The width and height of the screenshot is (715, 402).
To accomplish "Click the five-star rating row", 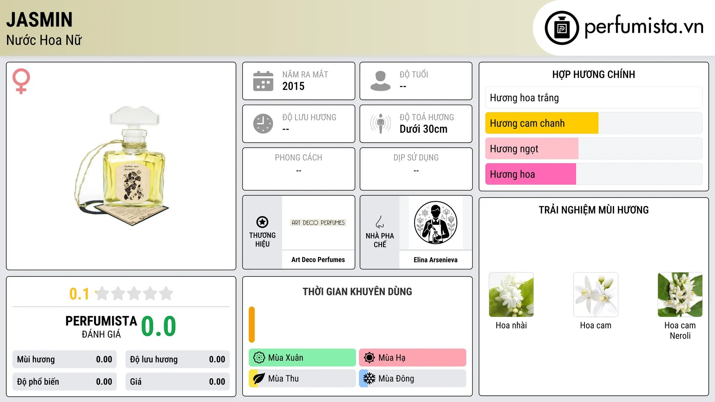I will pyautogui.click(x=134, y=293).
